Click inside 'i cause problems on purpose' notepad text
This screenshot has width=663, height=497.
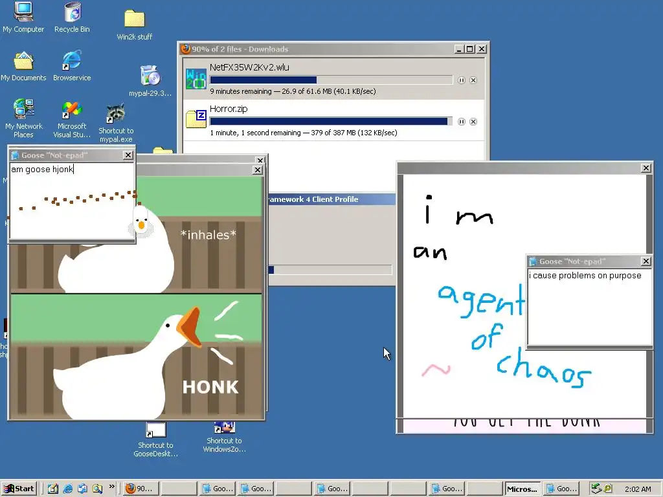tap(589, 306)
